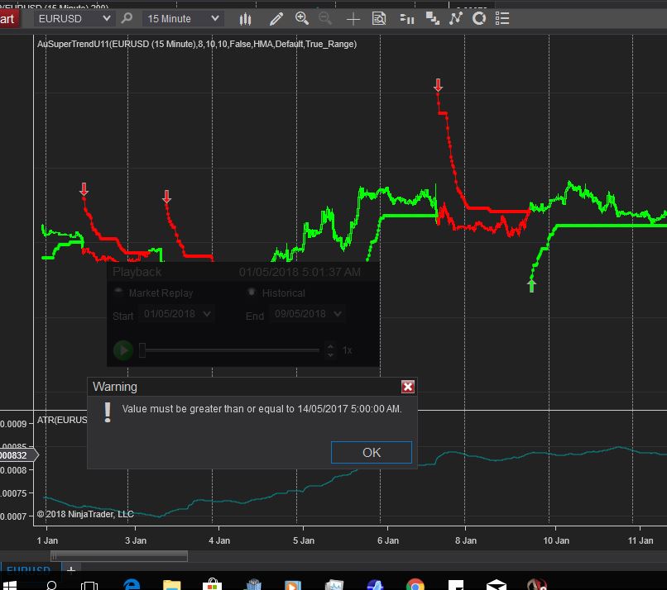Image resolution: width=667 pixels, height=590 pixels.
Task: Open taskbar search magnifier
Action: pos(51,585)
